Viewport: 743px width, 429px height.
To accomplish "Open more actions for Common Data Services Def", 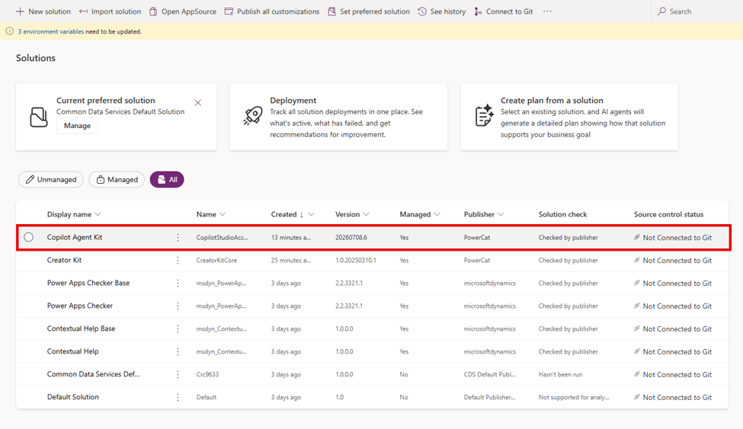I will (178, 374).
